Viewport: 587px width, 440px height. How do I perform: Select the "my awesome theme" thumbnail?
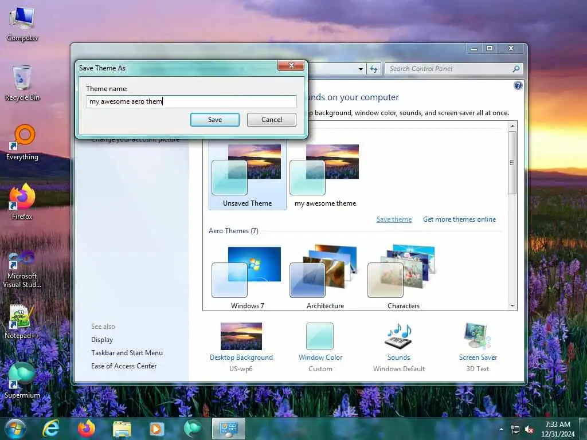326,175
